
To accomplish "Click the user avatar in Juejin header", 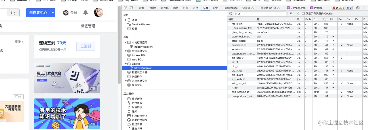I will click(98, 12).
